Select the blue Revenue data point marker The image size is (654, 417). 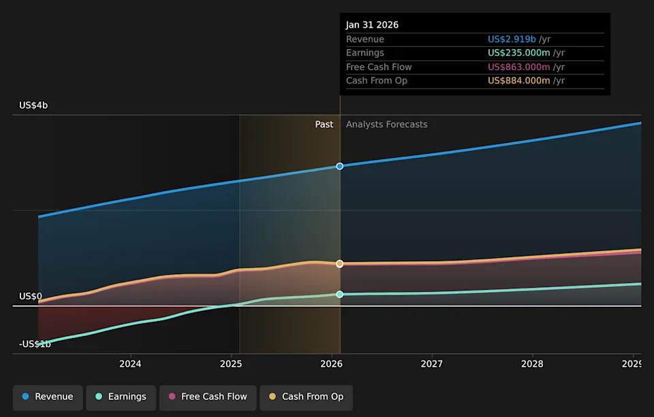click(340, 166)
